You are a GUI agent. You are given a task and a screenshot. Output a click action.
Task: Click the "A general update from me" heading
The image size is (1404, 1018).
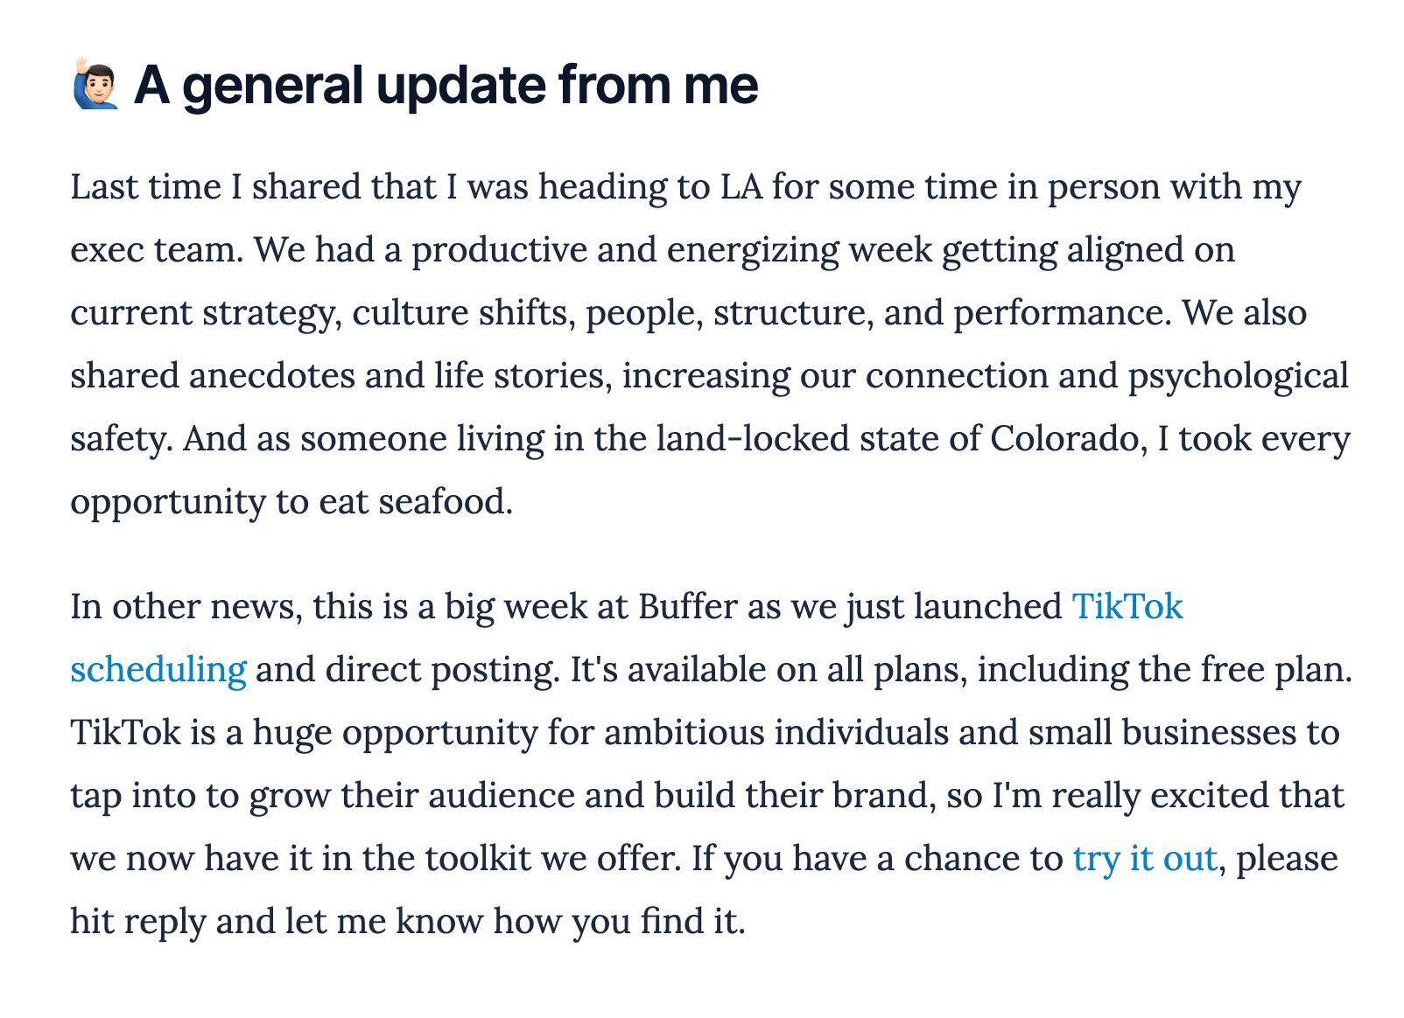[446, 85]
